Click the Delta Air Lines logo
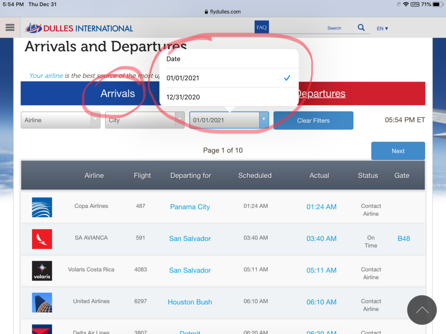This screenshot has height=334, width=446. (42, 329)
